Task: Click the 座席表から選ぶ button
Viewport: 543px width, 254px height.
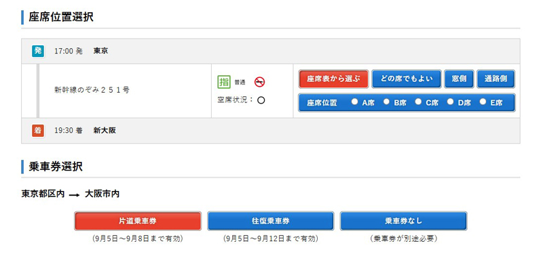Action: [x=333, y=79]
